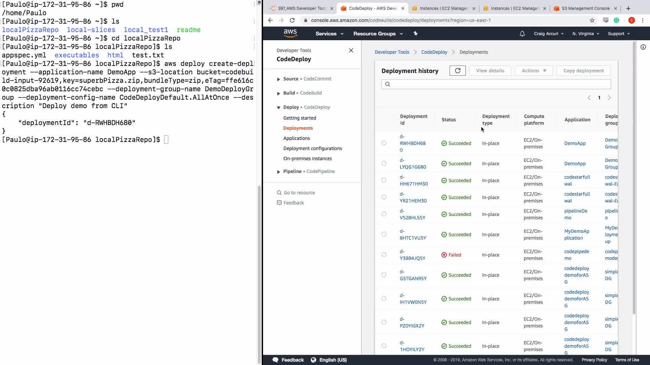Go to next page of deployments

coord(609,98)
